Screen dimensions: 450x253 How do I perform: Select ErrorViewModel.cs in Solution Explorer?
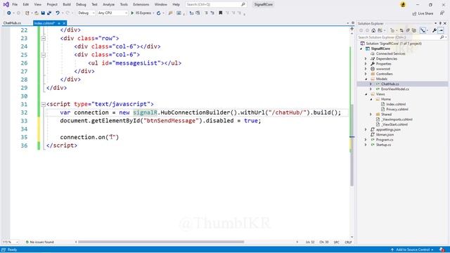click(x=395, y=89)
